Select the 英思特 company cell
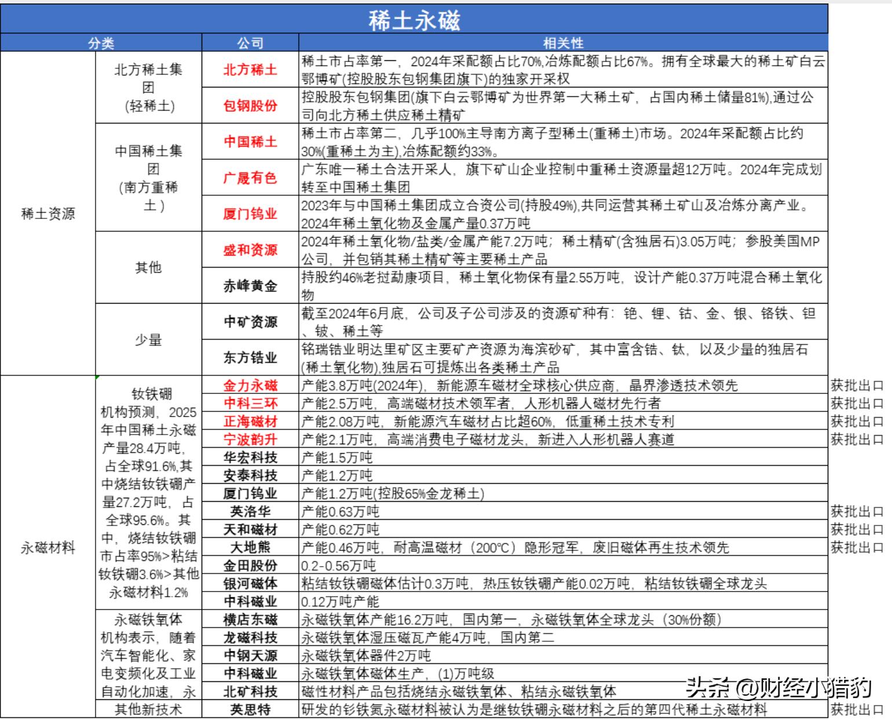Viewport: 892px width, 719px height. [250, 709]
